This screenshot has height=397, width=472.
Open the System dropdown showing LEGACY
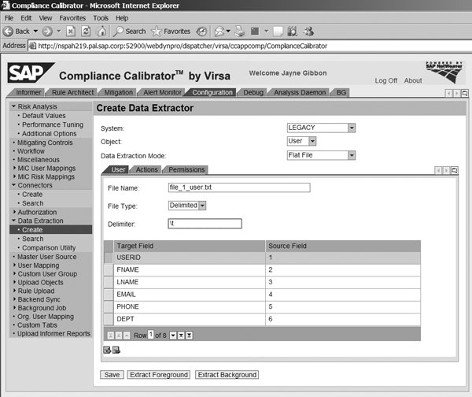(x=352, y=128)
